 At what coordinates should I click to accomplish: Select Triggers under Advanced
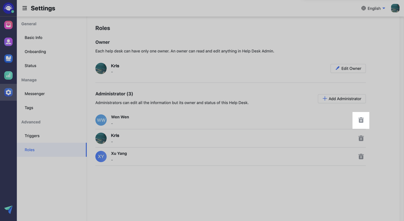coord(32,136)
